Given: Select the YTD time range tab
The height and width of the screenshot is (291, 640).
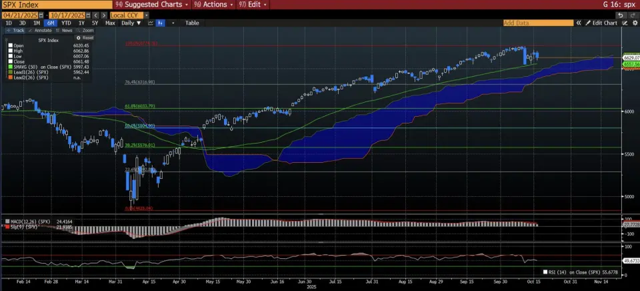Looking at the screenshot, I should click(x=66, y=23).
